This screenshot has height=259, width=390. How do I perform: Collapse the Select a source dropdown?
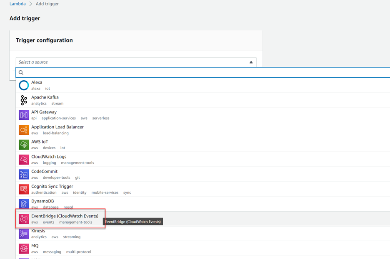click(251, 62)
